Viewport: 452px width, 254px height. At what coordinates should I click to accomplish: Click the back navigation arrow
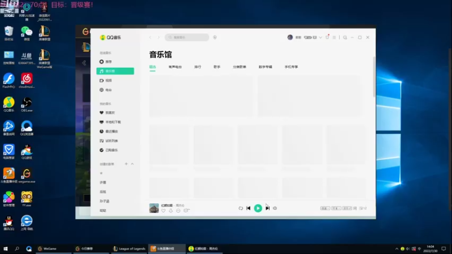[150, 37]
